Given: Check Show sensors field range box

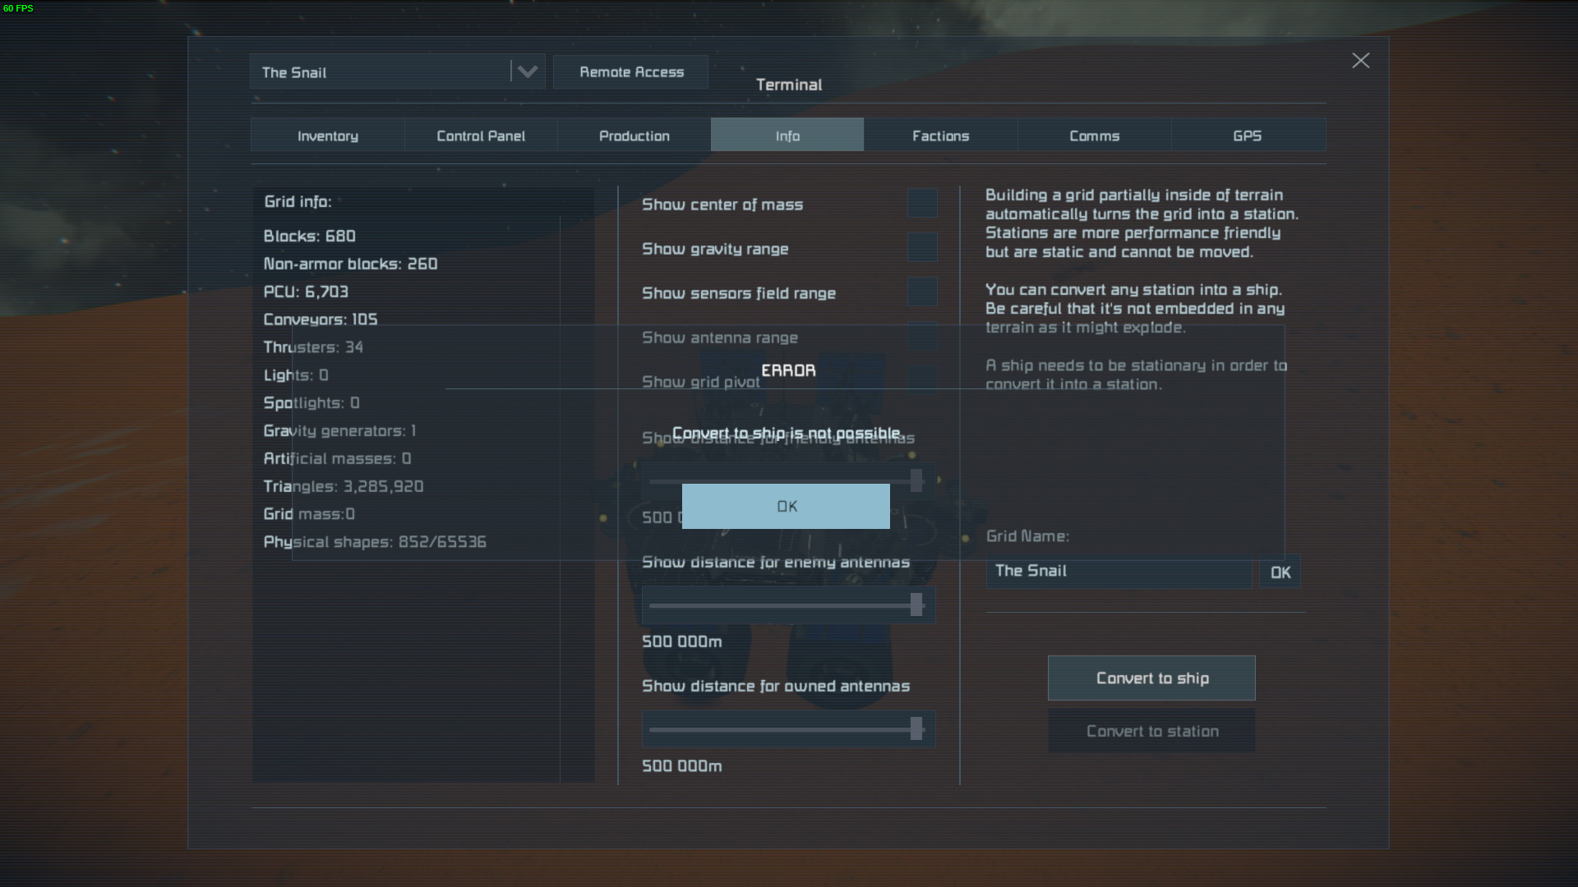Looking at the screenshot, I should click(x=921, y=292).
